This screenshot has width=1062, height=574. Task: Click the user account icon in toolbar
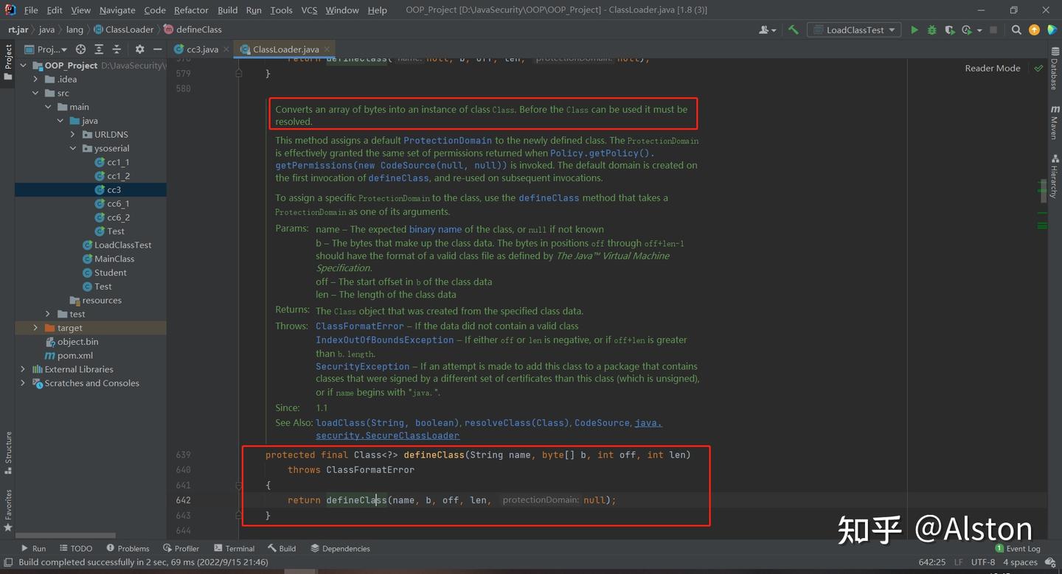[x=767, y=30]
